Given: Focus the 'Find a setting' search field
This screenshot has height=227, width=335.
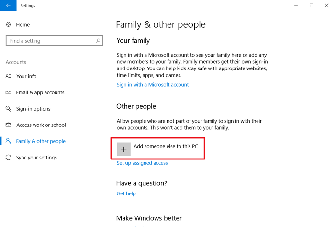Looking at the screenshot, I should coord(50,41).
